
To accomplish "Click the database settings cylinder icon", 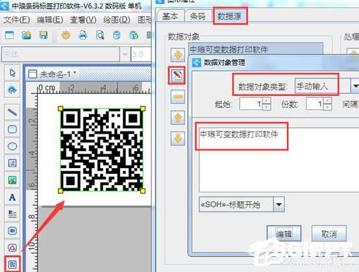I will 117,36.
